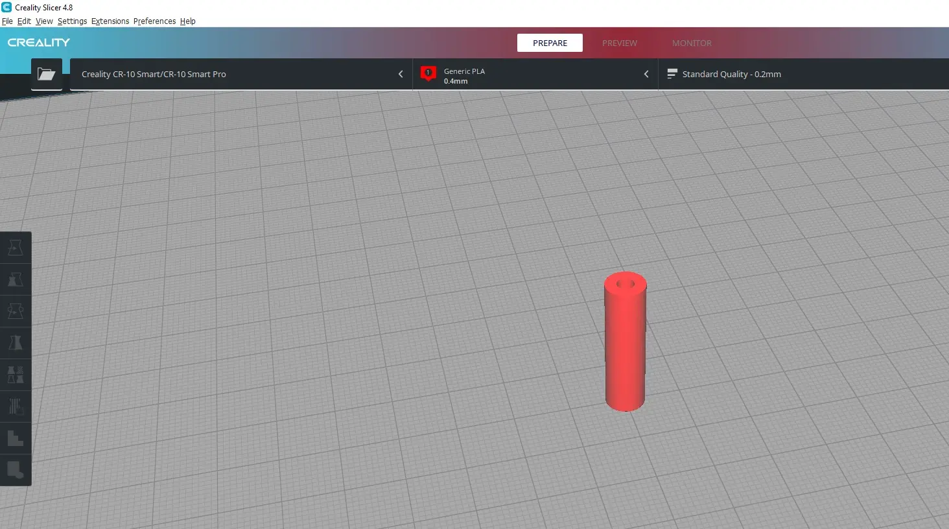This screenshot has height=529, width=949.
Task: Open the View menu
Action: click(44, 21)
